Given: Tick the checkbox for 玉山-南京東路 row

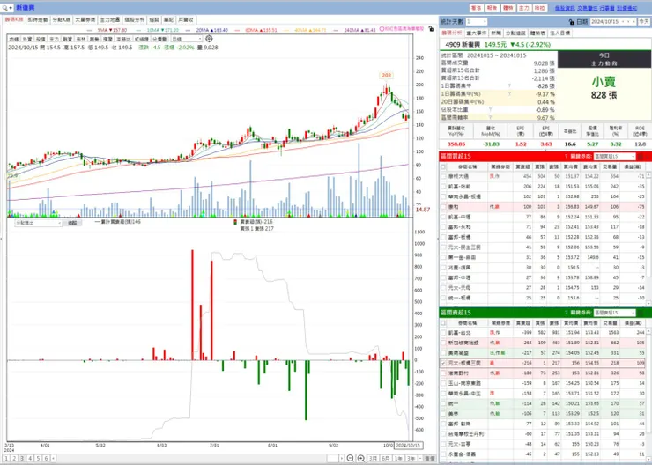Looking at the screenshot, I should [443, 383].
